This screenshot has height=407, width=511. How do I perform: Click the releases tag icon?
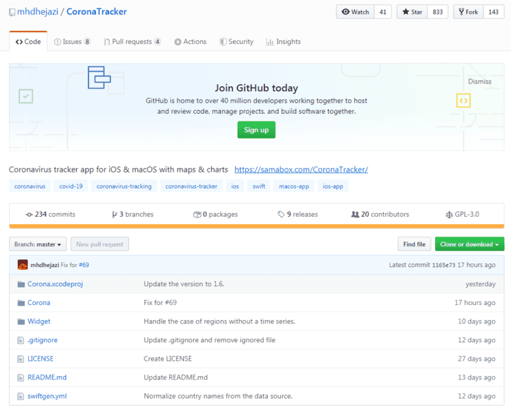tap(281, 215)
